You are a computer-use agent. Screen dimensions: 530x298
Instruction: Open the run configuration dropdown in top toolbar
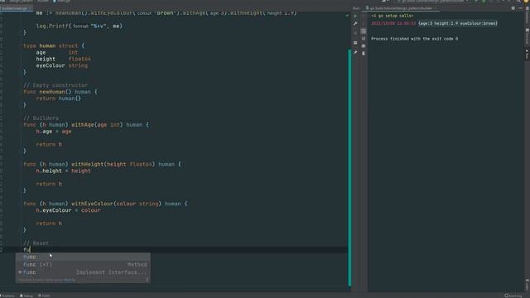(x=432, y=2)
